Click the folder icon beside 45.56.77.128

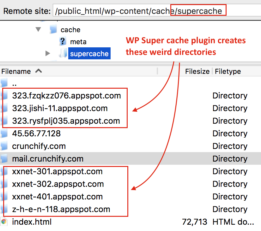pos(4,133)
